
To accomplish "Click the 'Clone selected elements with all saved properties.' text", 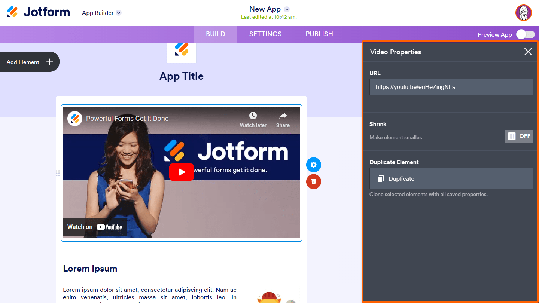I will [429, 195].
